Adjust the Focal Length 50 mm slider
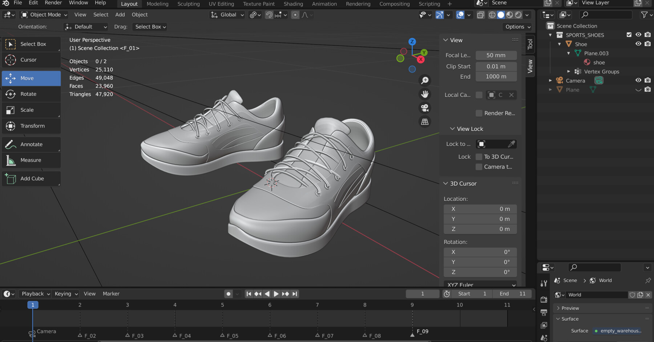Image resolution: width=654 pixels, height=342 pixels. (x=496, y=55)
